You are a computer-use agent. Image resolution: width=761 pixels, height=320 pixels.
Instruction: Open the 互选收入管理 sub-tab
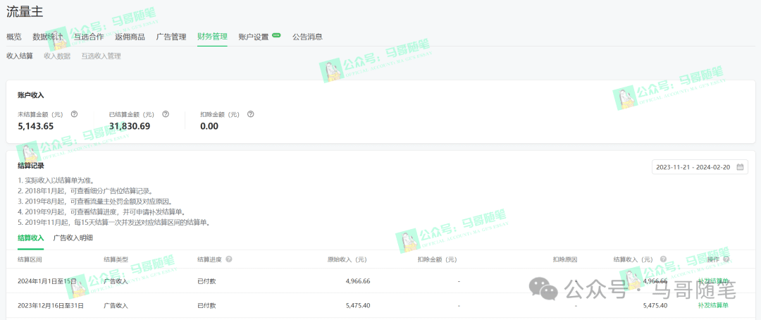(101, 56)
